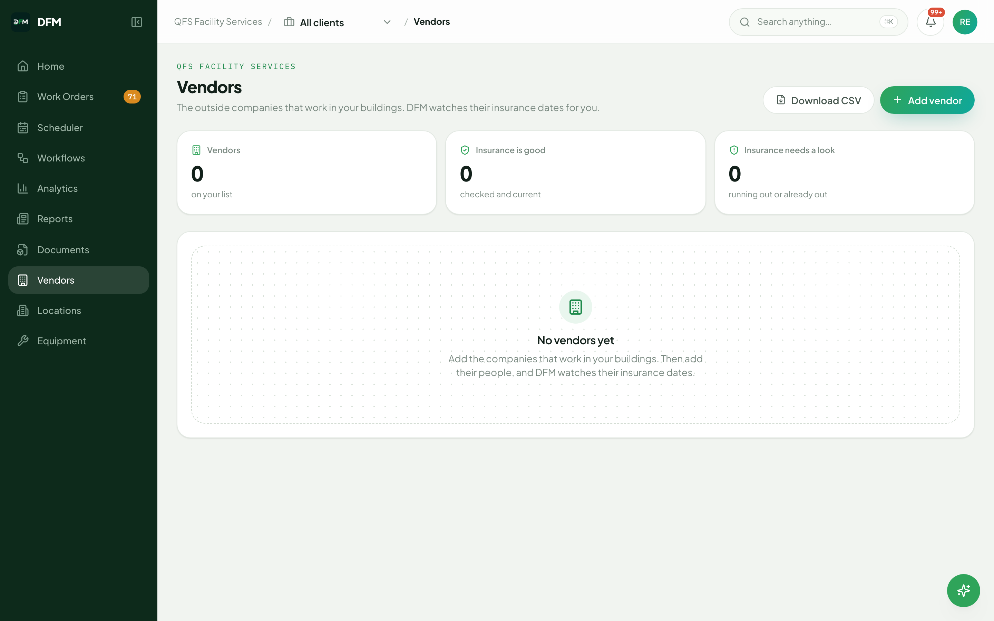
Task: Click the RE user avatar
Action: pyautogui.click(x=965, y=22)
